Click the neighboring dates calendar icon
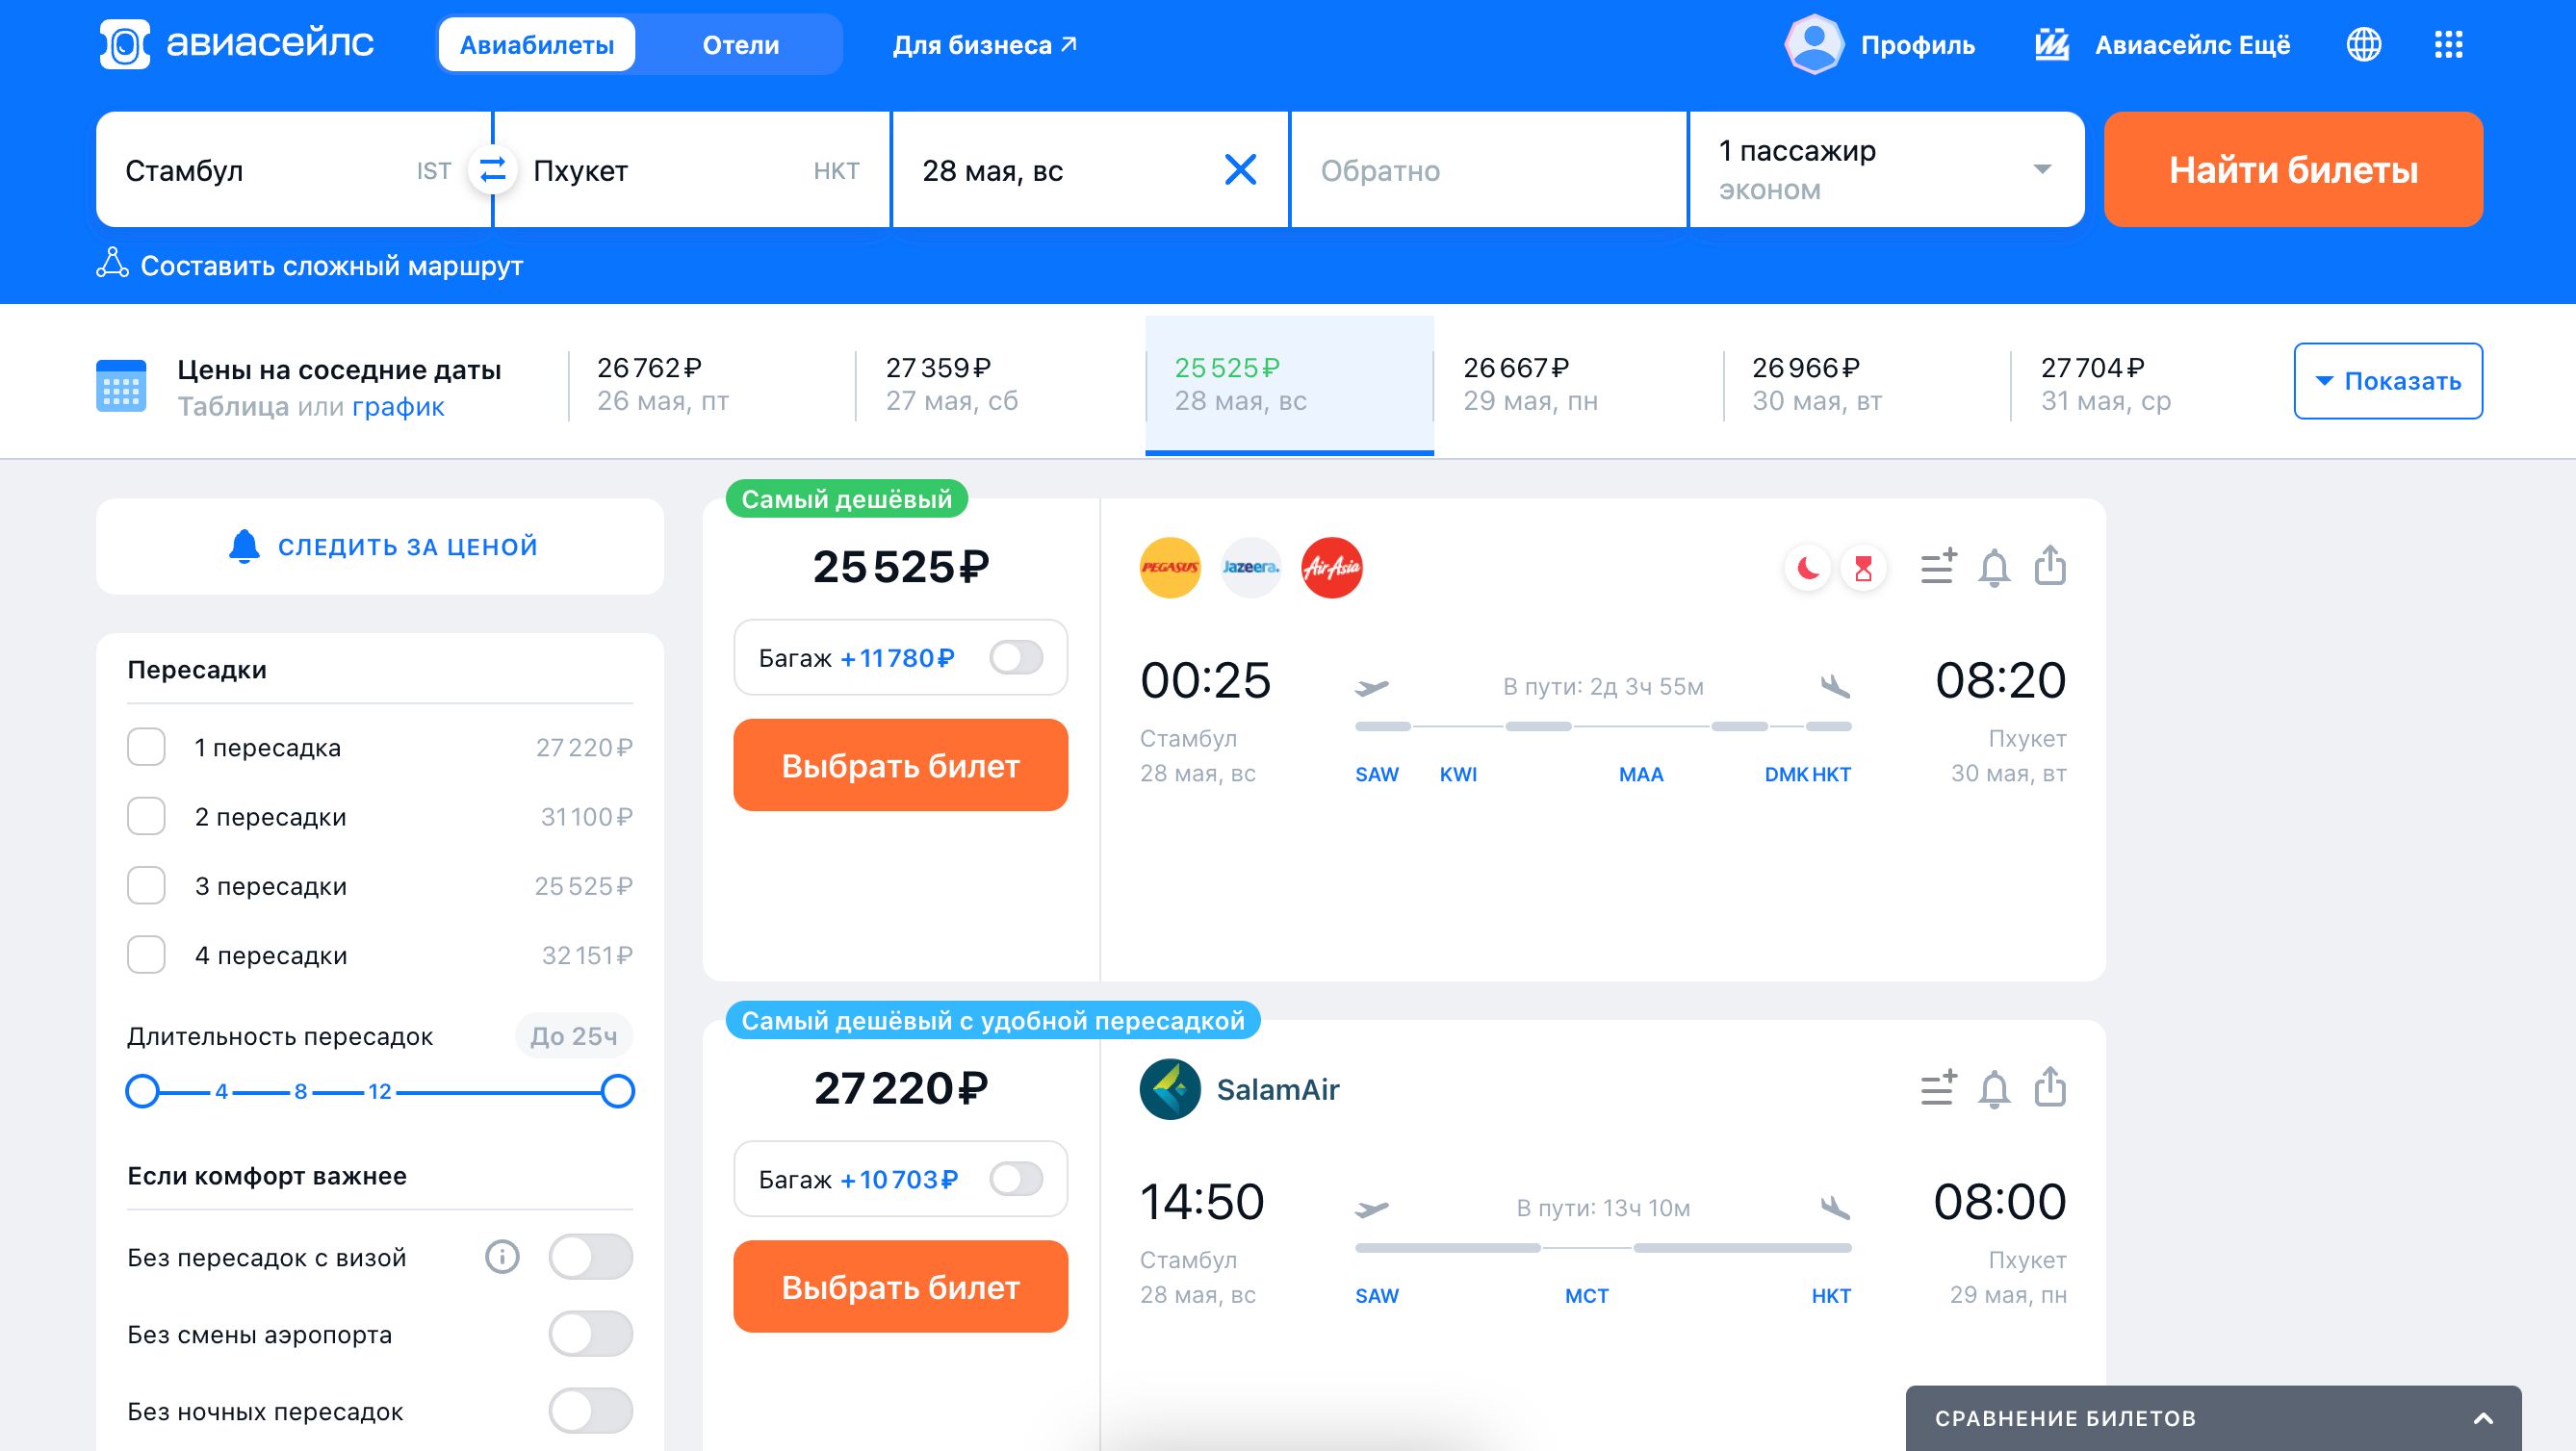Screen dimensions: 2576x1451 (x=121, y=385)
